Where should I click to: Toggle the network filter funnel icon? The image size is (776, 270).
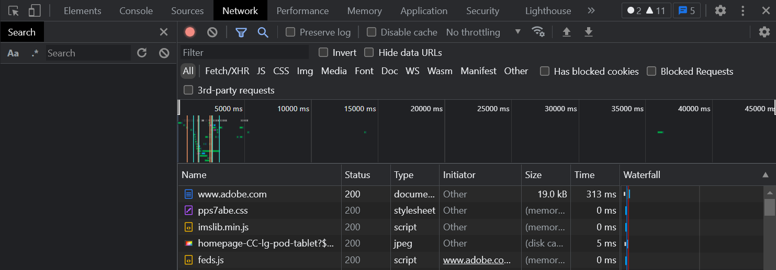[x=241, y=32]
